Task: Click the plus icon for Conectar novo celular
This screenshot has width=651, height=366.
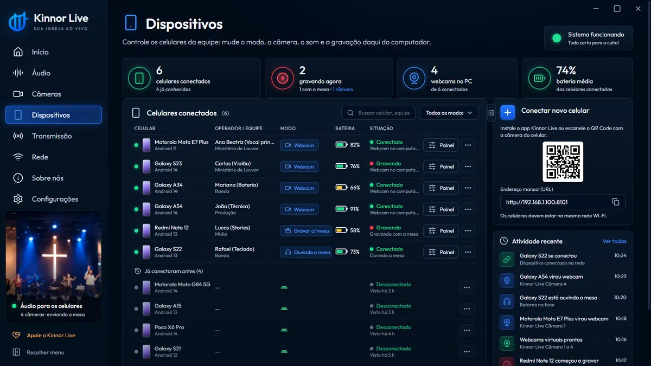Action: pos(507,112)
